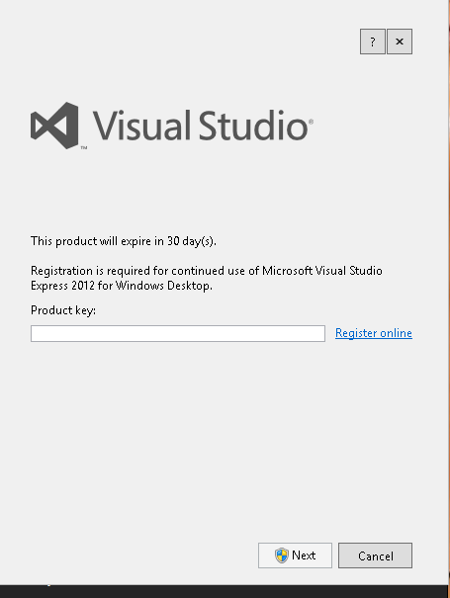This screenshot has width=450, height=598.
Task: Click the orange window edge on the right
Action: [x=449, y=290]
